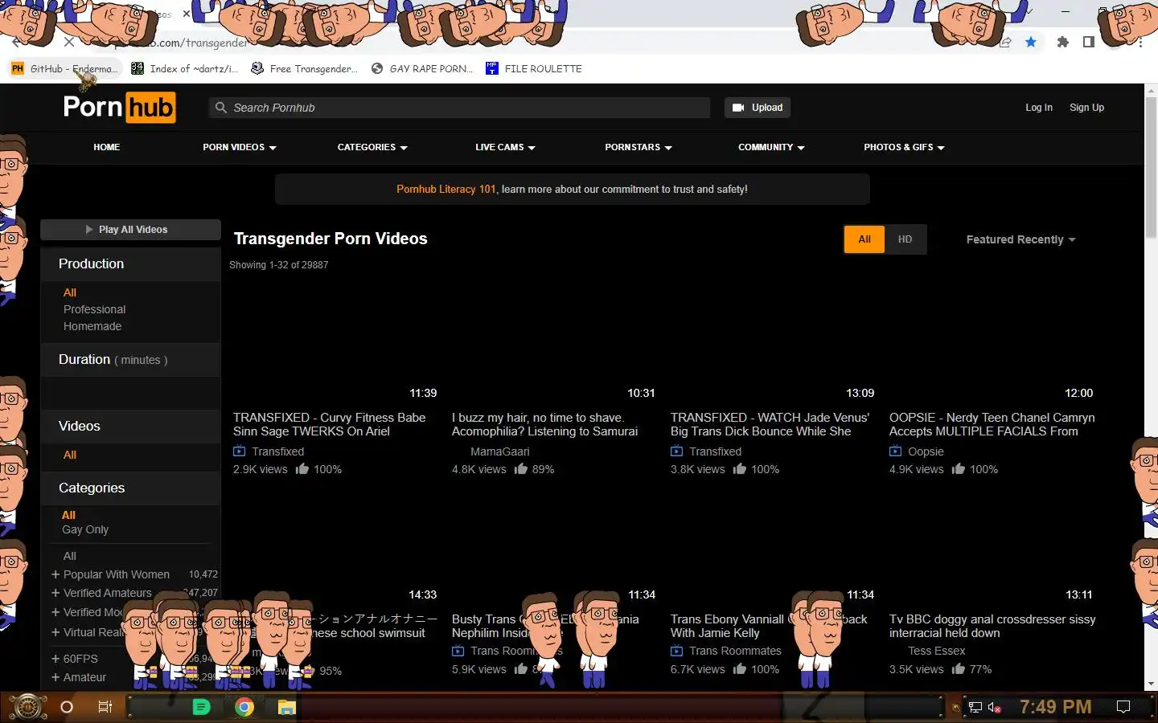Click the Cortana circle on the taskbar
The image size is (1158, 723).
click(67, 707)
